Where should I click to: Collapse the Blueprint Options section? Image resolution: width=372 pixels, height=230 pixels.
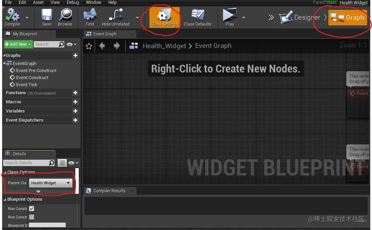pos(5,200)
